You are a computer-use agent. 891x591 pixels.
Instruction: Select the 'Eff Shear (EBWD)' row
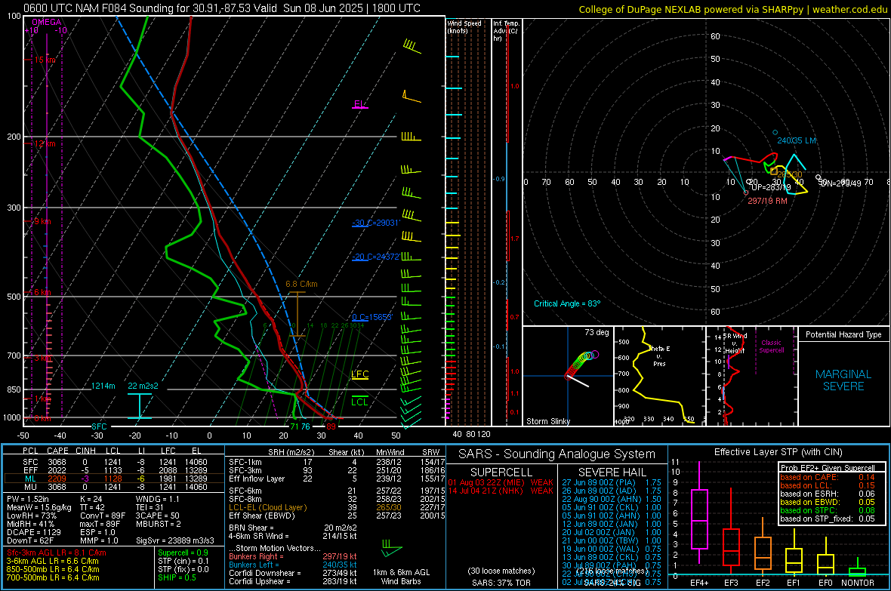point(336,516)
